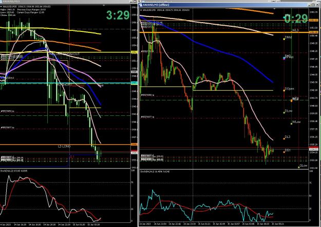The width and height of the screenshot is (321, 227).
Task: Select the thick orange horizontal line in M3 chart
Action: (x=224, y=32)
